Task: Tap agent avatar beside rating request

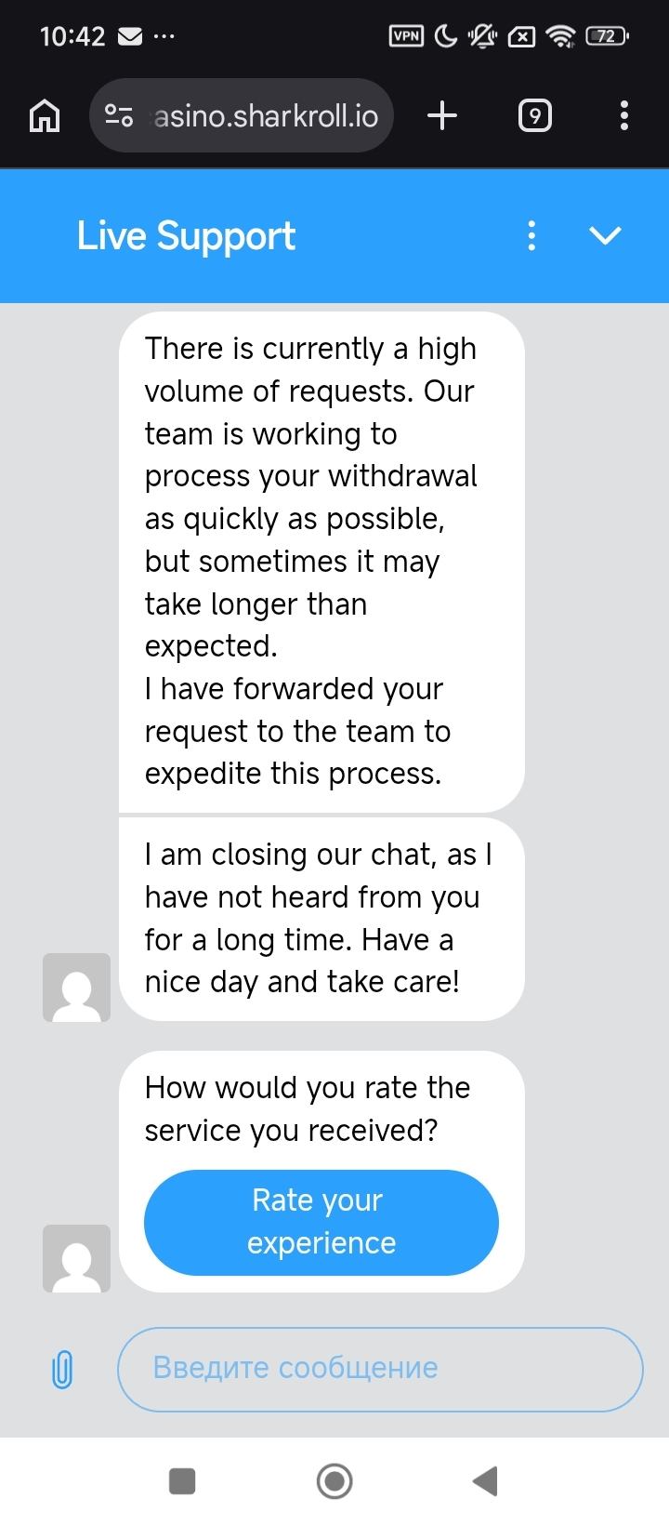Action: (x=76, y=1258)
